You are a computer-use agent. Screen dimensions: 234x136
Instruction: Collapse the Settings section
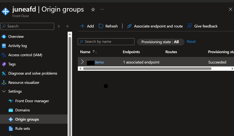[x=4, y=91]
